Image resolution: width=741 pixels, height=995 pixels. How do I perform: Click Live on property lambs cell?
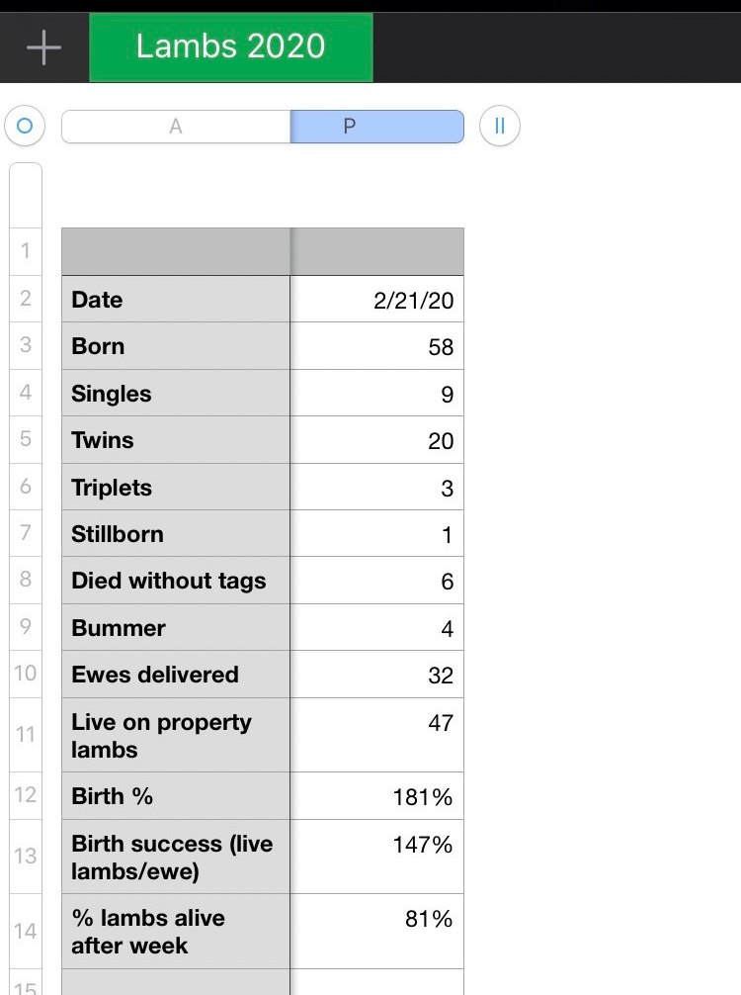tap(176, 735)
